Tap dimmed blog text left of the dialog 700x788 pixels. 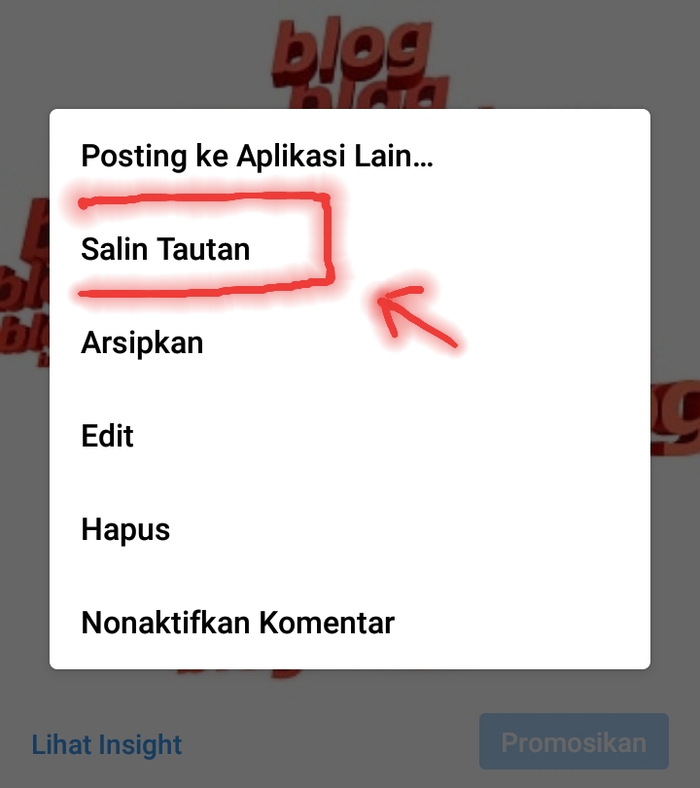24,281
